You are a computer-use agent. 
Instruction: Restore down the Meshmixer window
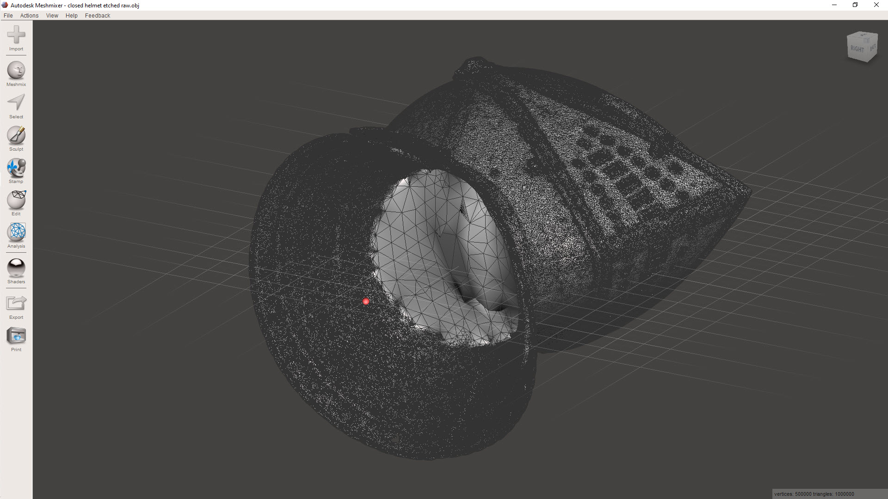pos(855,5)
